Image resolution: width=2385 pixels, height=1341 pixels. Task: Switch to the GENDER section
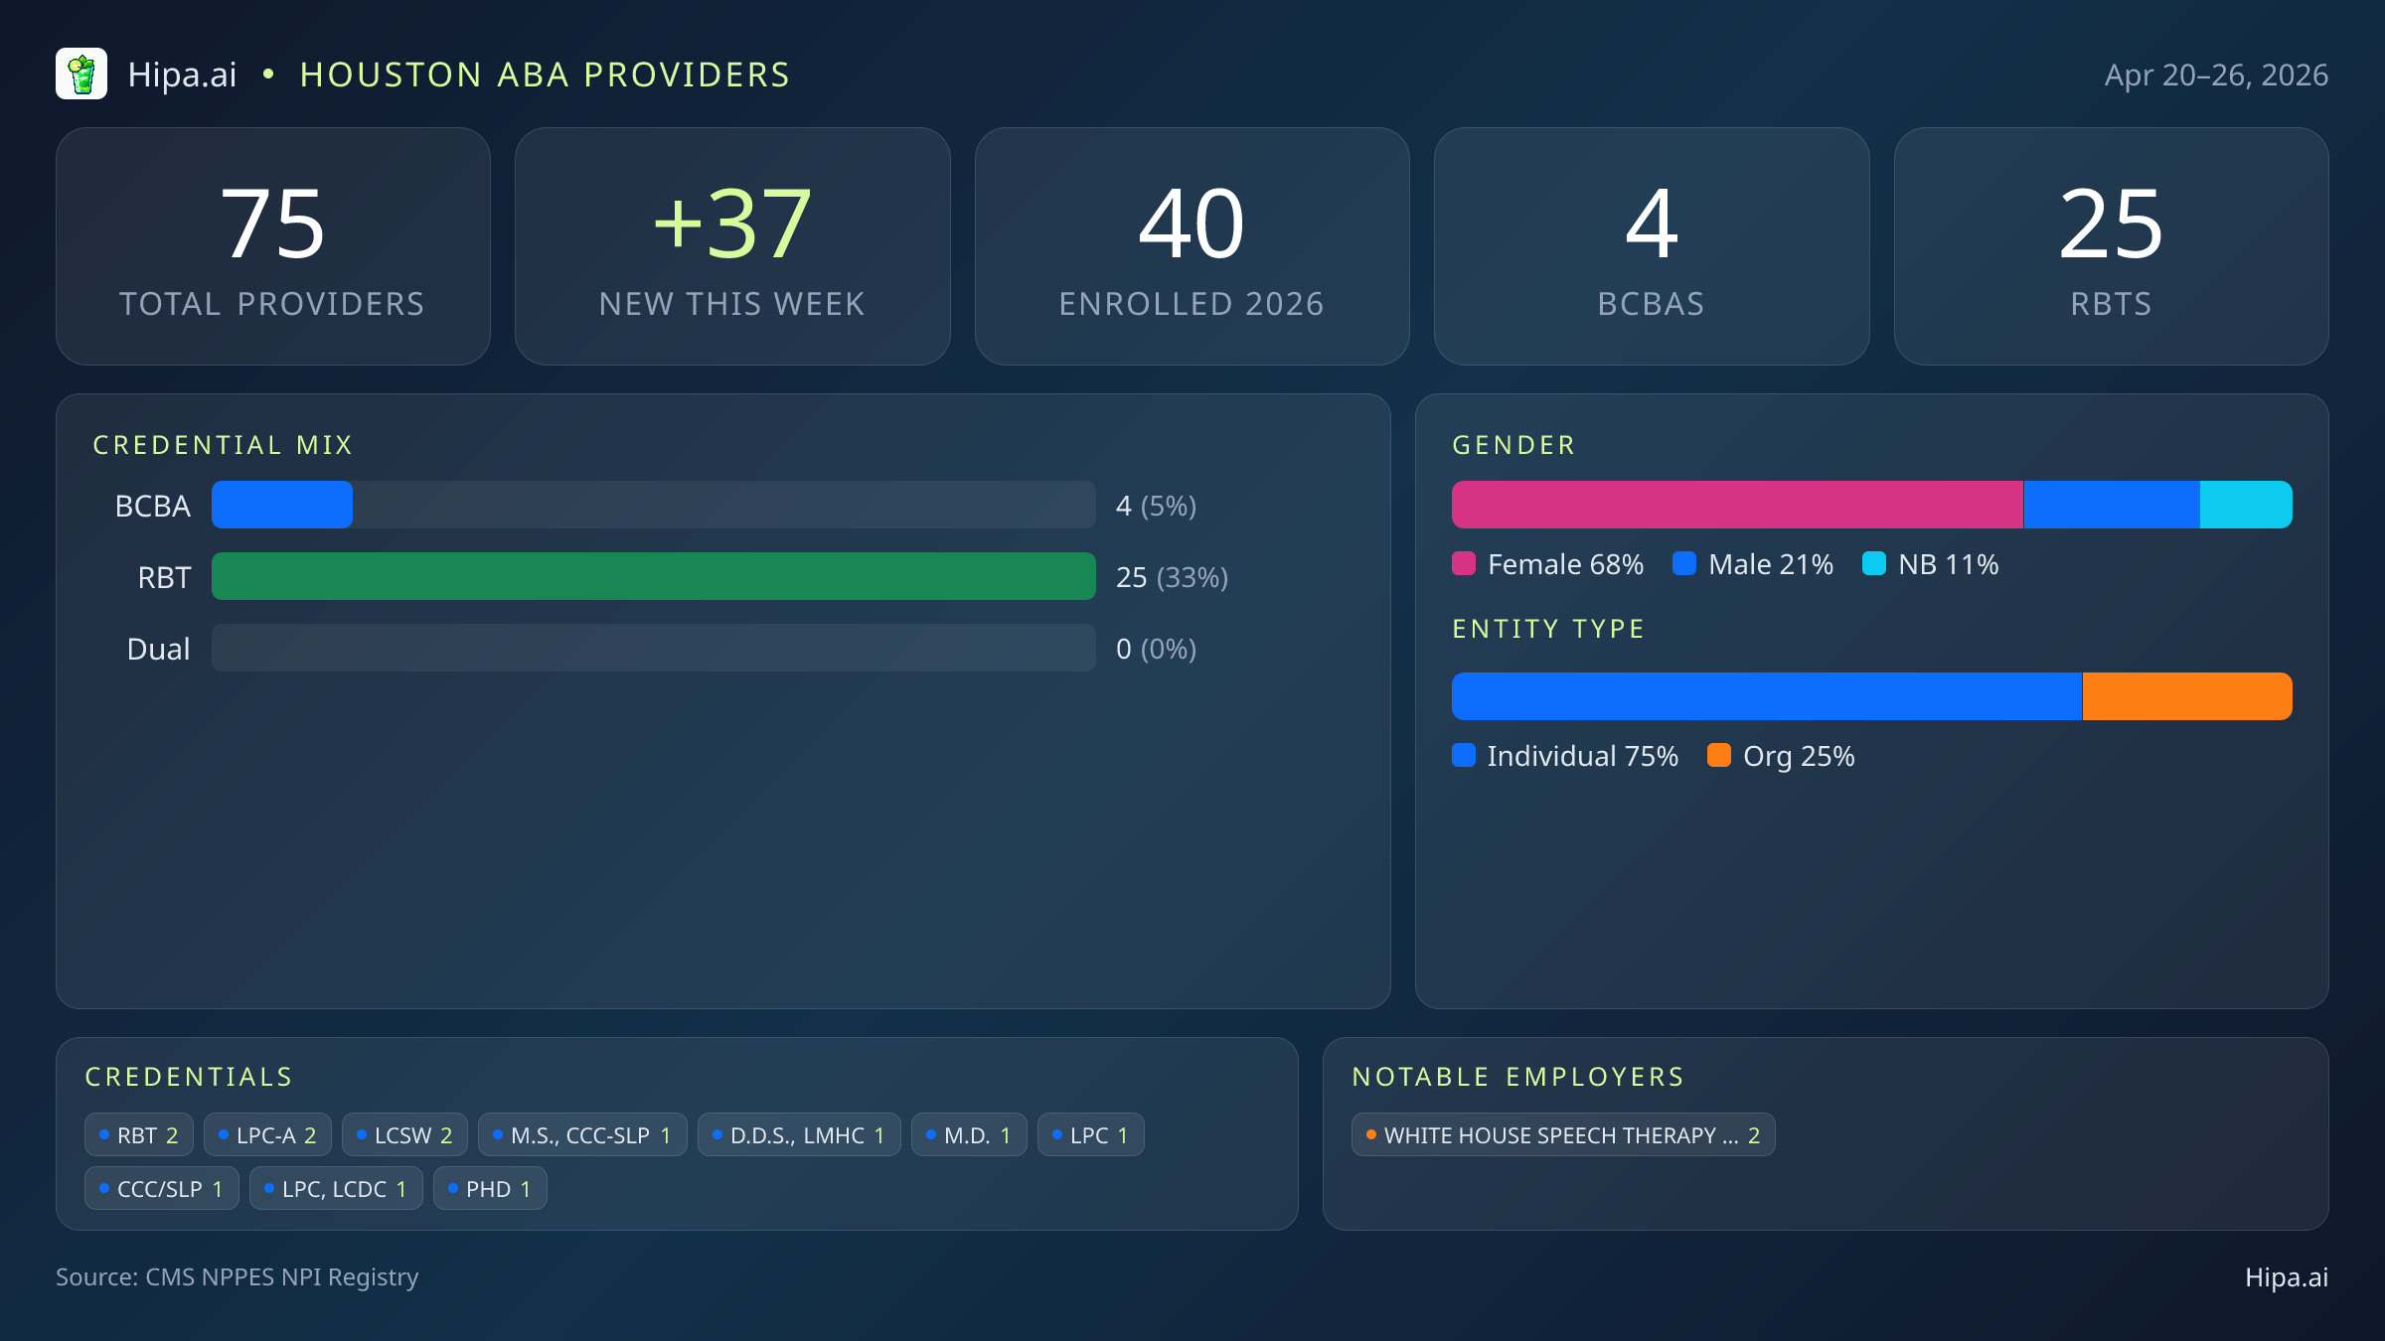coord(1513,444)
